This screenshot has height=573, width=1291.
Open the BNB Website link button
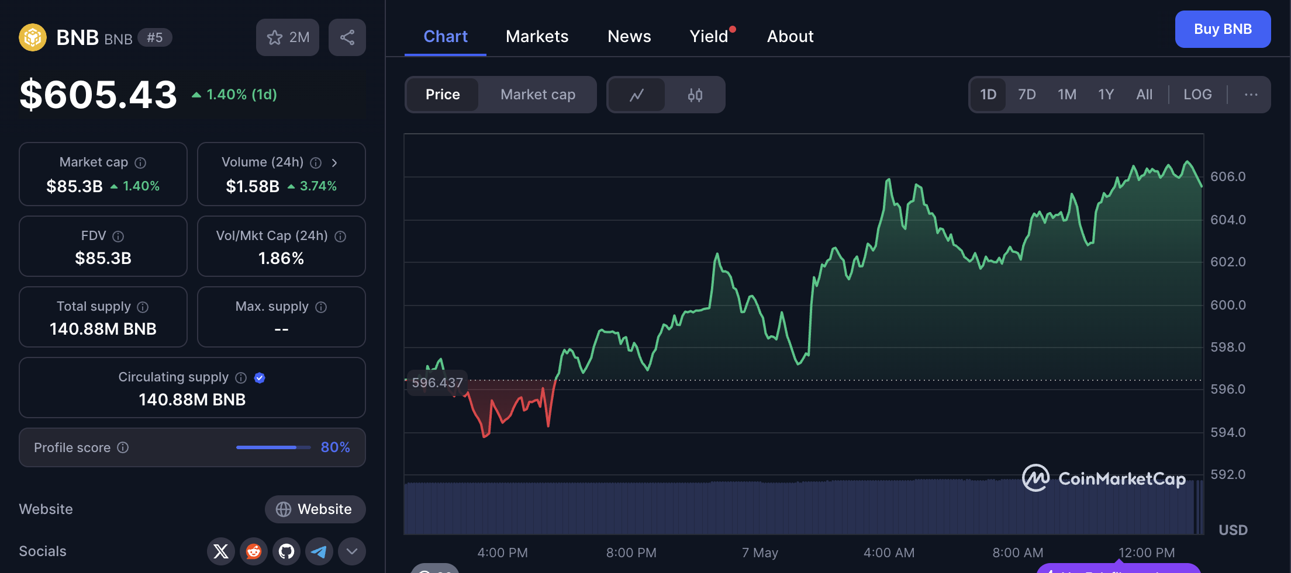[x=315, y=509]
